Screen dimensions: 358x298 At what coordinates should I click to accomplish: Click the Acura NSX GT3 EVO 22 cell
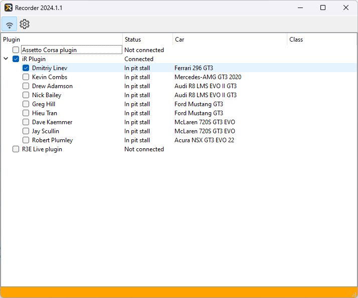[x=204, y=140]
